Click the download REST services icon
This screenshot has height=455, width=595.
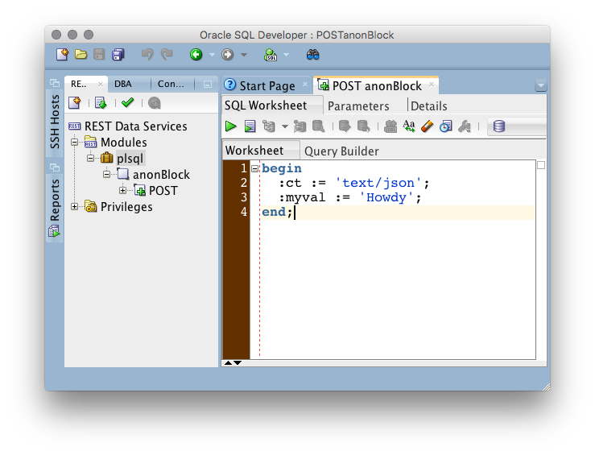(101, 103)
